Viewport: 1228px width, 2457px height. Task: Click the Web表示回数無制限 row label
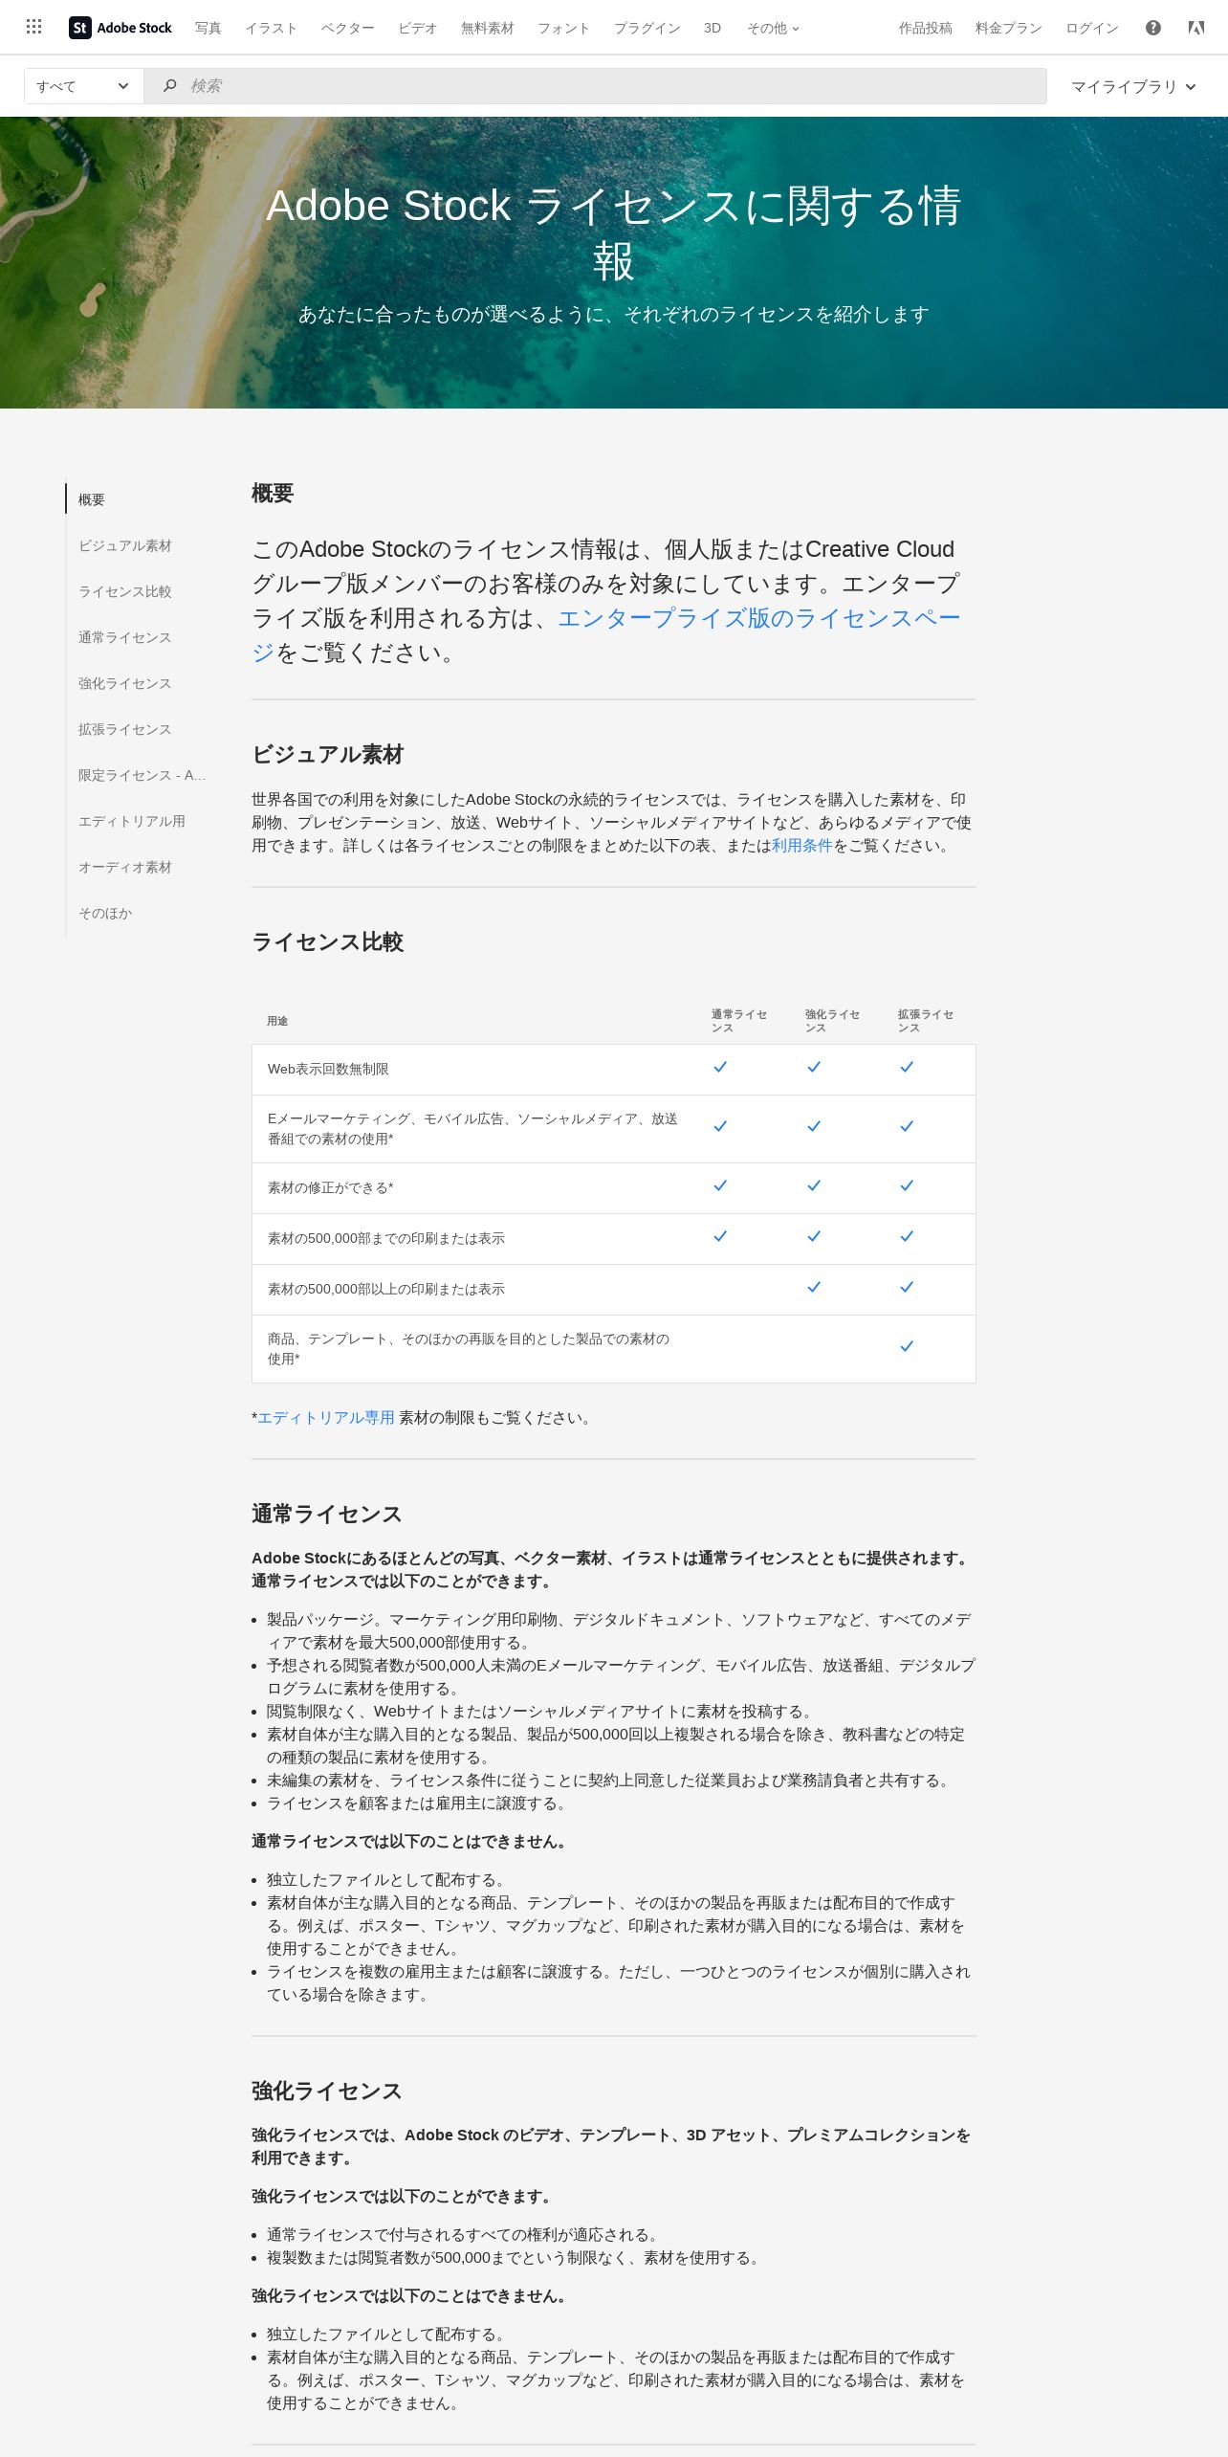328,1069
